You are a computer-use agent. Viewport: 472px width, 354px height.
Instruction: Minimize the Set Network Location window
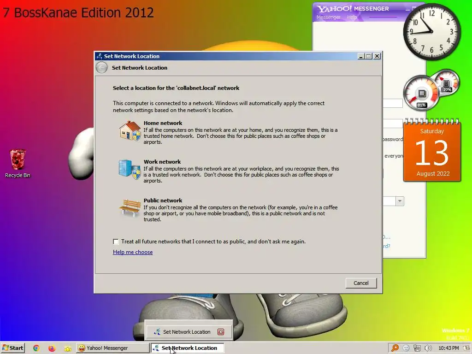[361, 56]
